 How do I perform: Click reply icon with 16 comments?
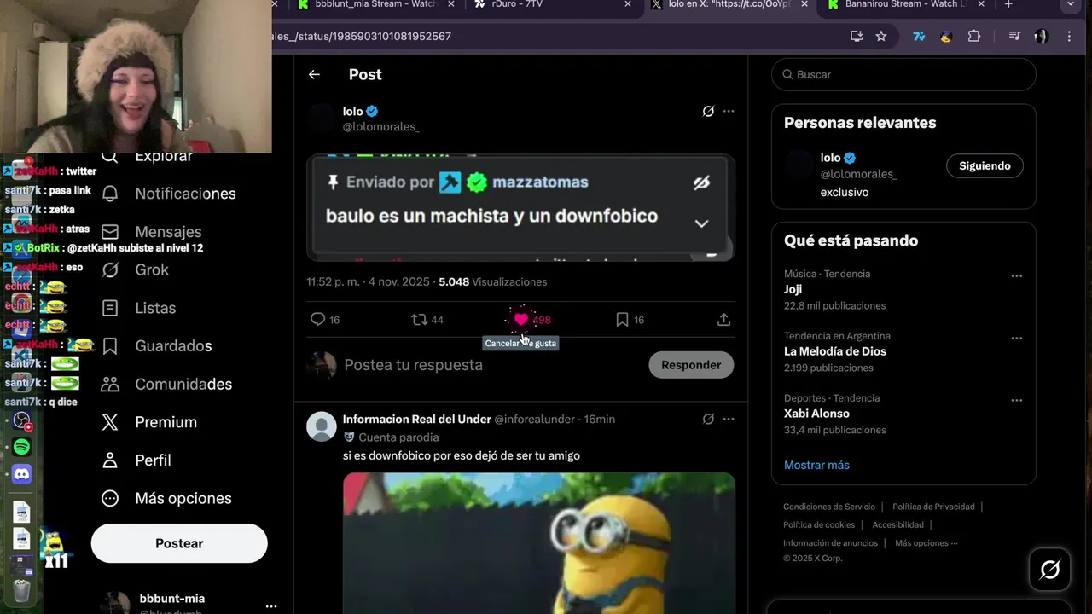(317, 320)
